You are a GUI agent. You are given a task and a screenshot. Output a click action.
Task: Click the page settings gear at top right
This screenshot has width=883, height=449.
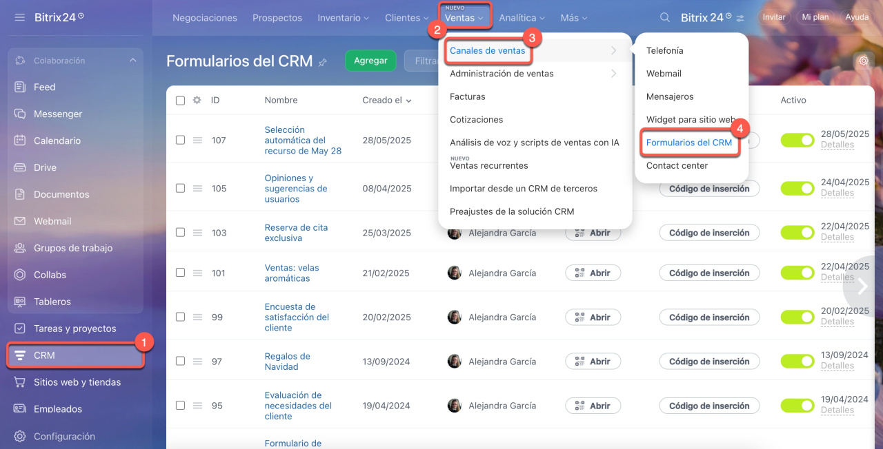coord(863,61)
